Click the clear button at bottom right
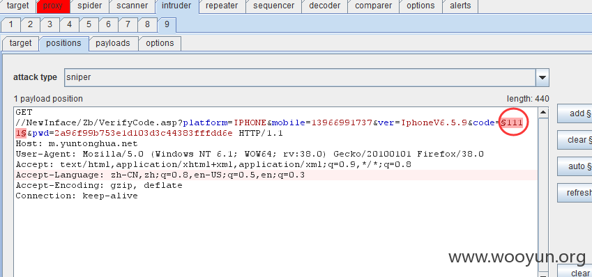Screen dimensions: 592x277 tap(575, 271)
